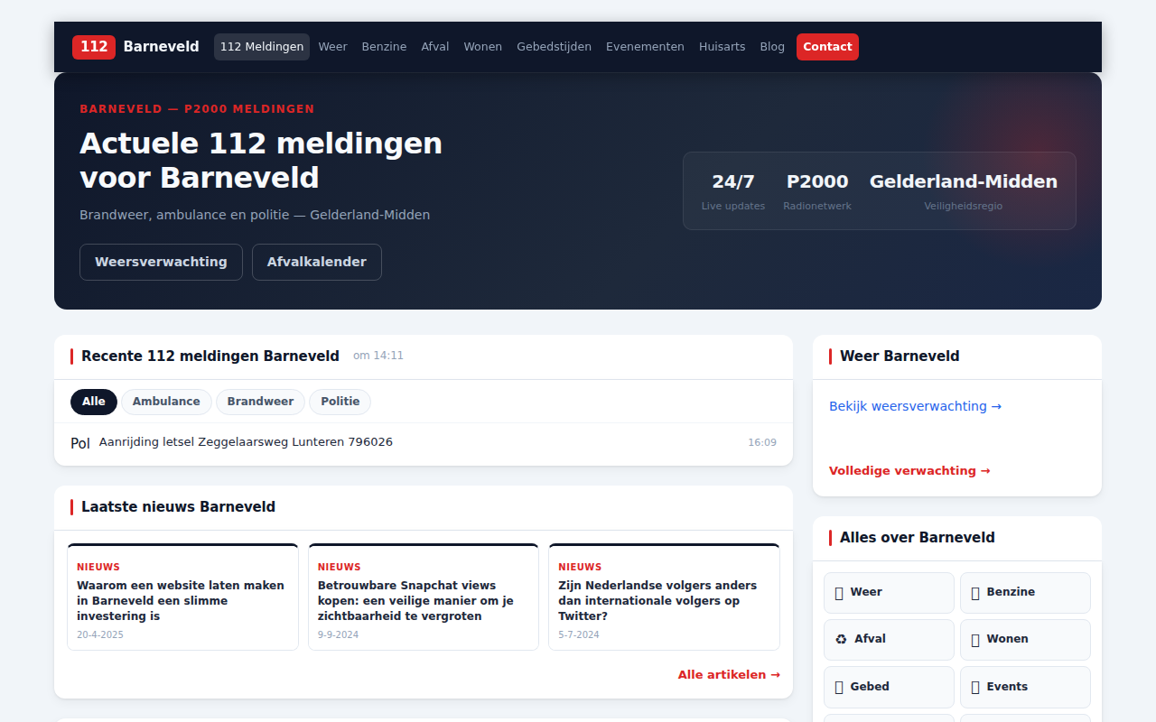Open the Evenementen page
The image size is (1156, 722).
pyautogui.click(x=645, y=47)
